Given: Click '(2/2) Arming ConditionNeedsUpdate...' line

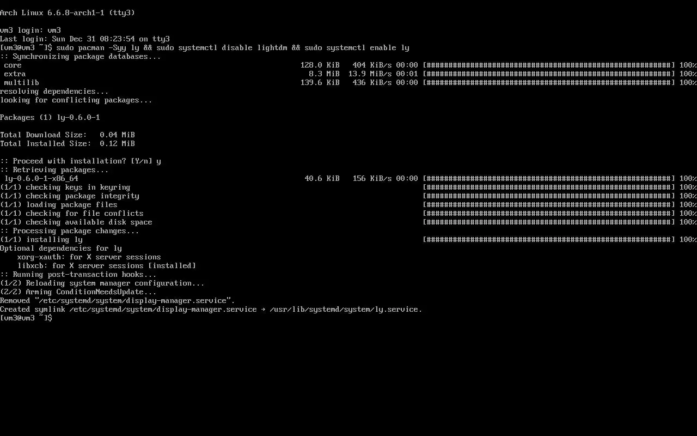Looking at the screenshot, I should click(78, 292).
